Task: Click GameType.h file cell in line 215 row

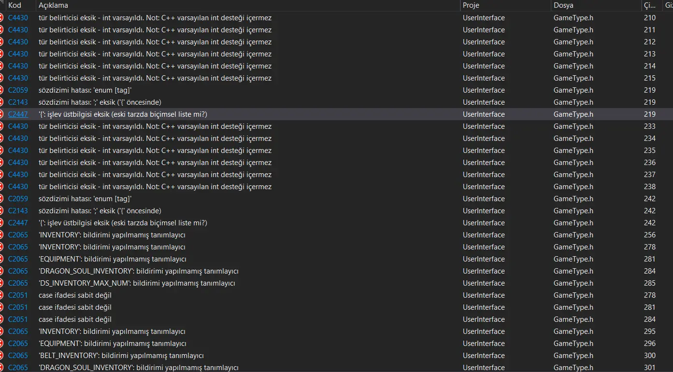Action: 573,78
